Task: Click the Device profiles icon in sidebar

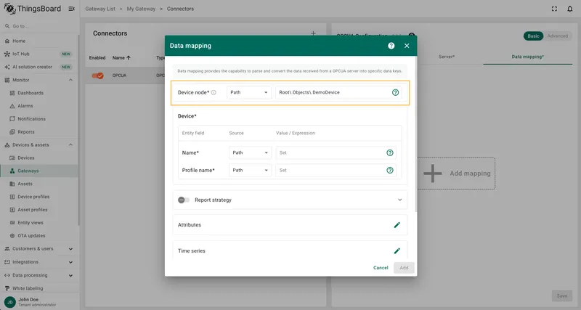Action: [x=12, y=197]
